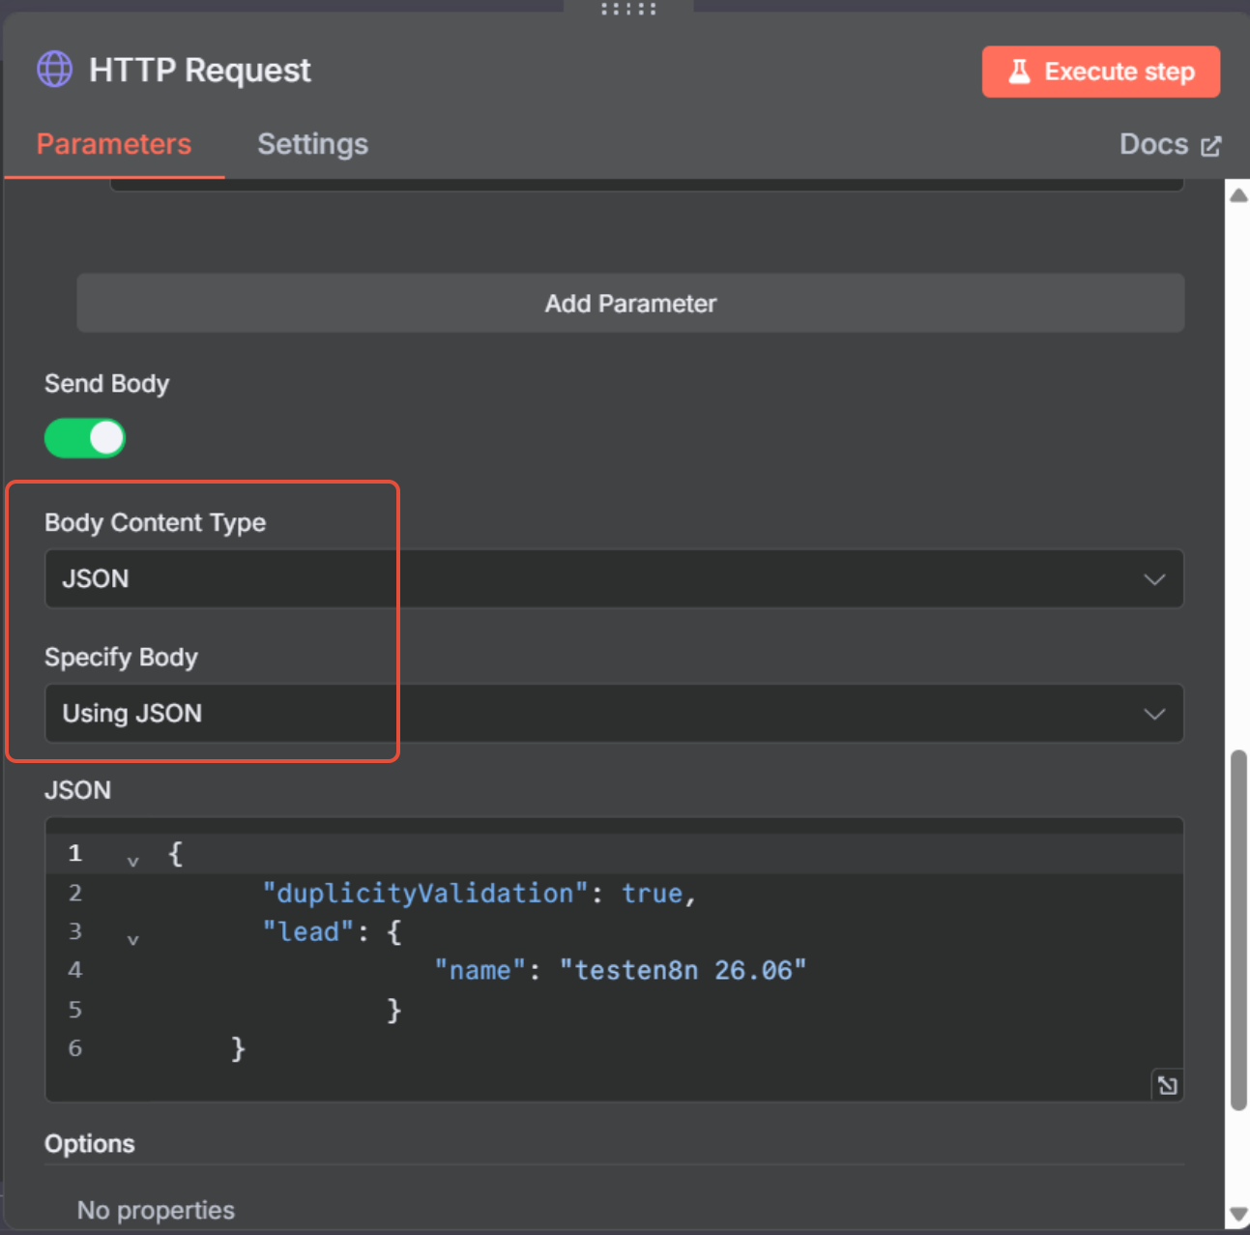Collapse the JSON root object on line 1

coord(133,861)
